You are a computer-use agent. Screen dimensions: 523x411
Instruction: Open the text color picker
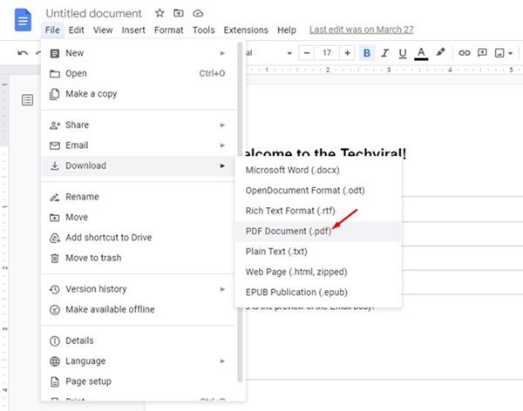421,53
